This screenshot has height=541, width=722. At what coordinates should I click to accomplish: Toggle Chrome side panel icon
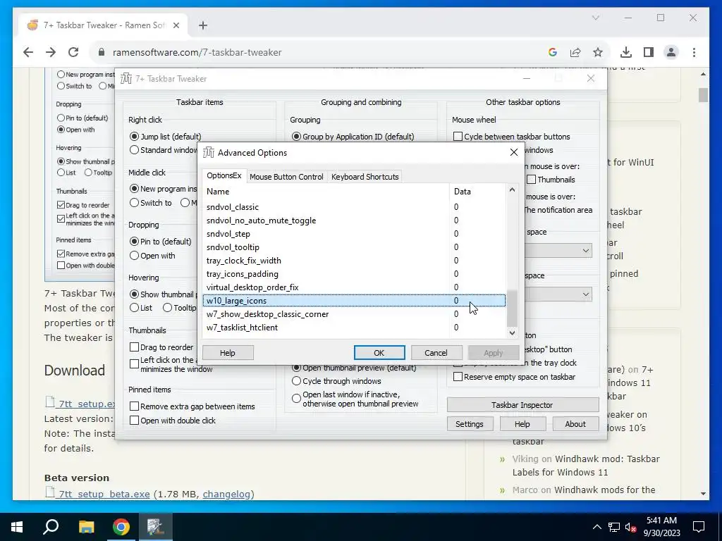coord(649,52)
